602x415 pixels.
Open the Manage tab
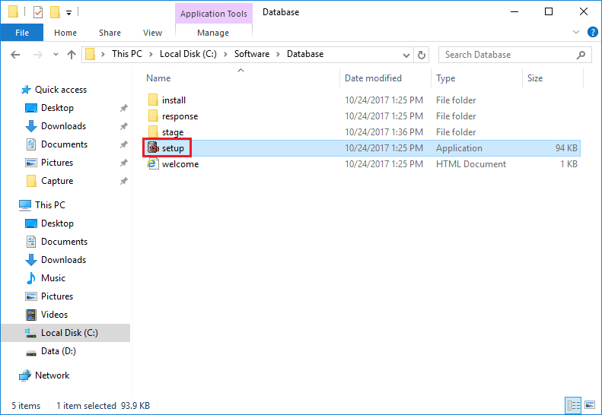[213, 33]
